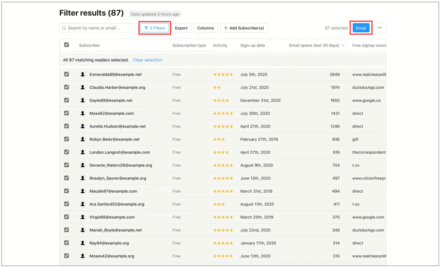Image resolution: width=440 pixels, height=267 pixels.
Task: Open the Columns chooser
Action: point(205,28)
